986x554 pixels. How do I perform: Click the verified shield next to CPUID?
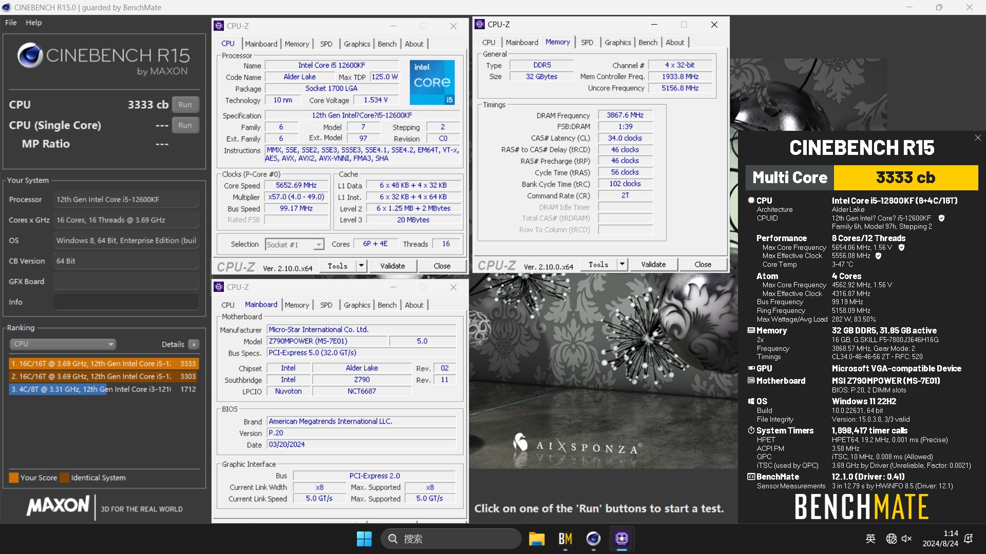941,218
